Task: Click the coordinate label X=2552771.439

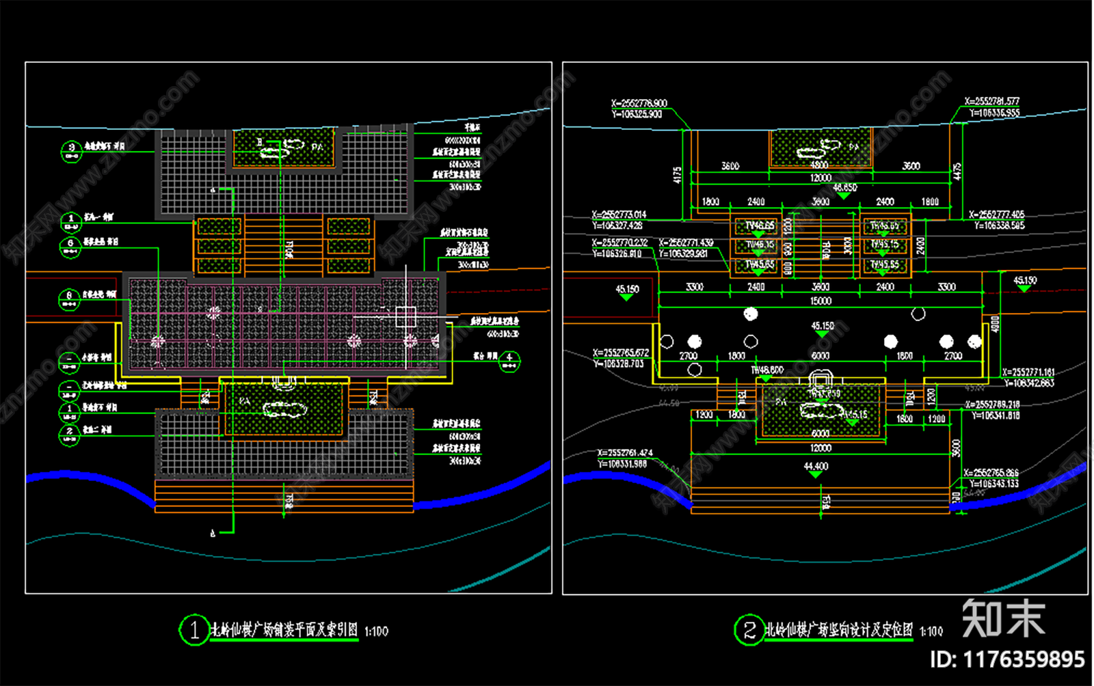Action: 686,243
